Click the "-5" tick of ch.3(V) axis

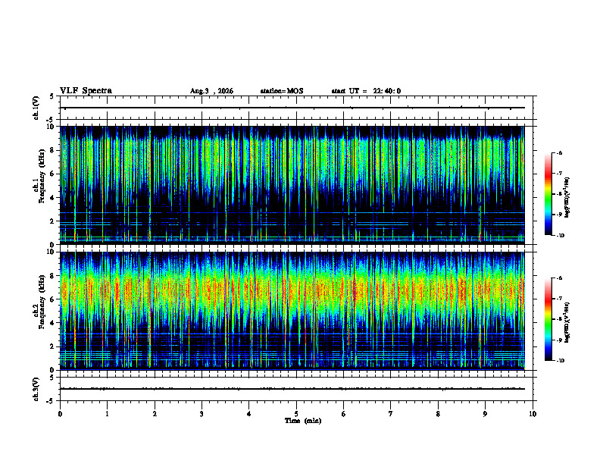click(x=51, y=401)
